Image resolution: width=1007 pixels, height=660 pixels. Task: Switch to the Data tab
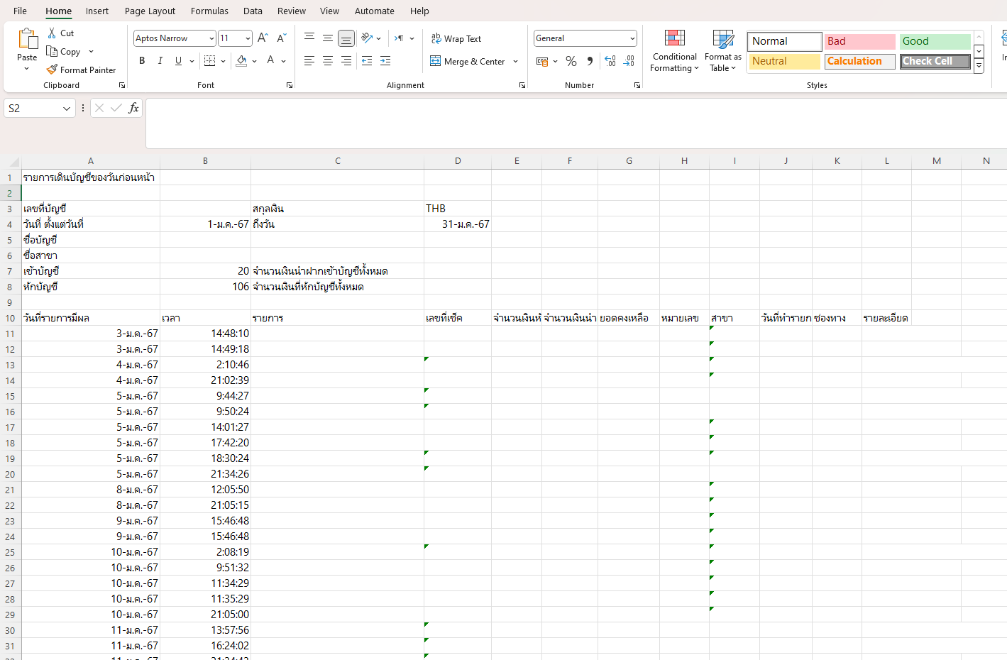[x=253, y=11]
